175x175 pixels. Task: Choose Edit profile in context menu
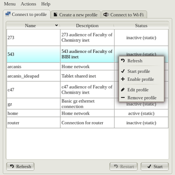pyautogui.click(x=141, y=90)
